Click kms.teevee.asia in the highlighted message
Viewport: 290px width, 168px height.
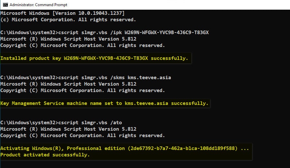[x=147, y=103]
